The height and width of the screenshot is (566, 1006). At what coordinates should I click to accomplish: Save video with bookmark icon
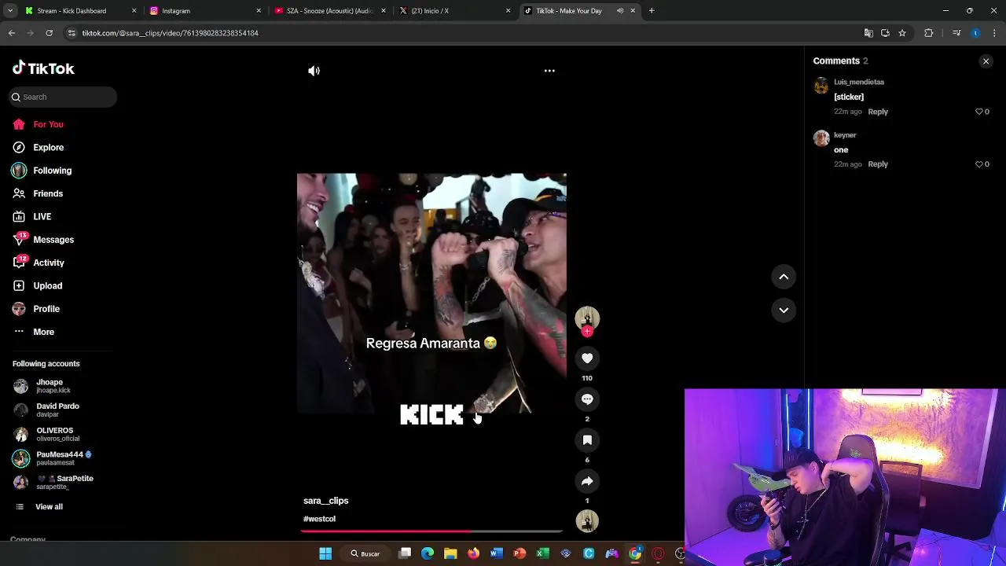[587, 440]
